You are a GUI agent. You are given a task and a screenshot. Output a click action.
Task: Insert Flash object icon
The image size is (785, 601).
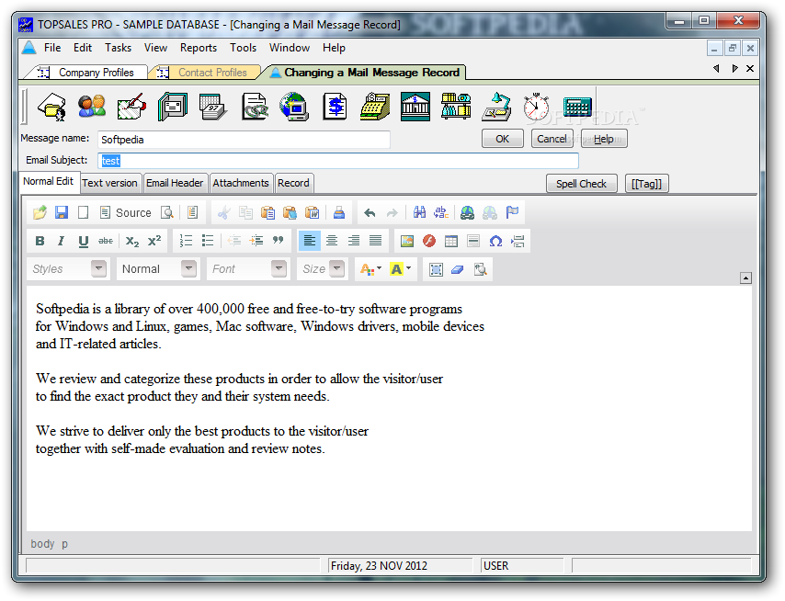429,241
